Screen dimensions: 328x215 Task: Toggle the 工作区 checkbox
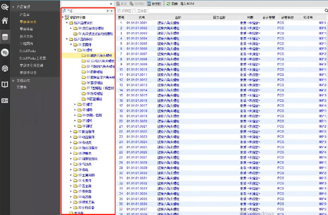click(134, 11)
